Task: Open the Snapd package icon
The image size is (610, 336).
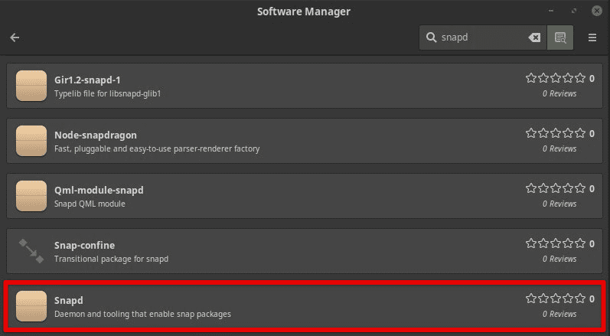Action: (x=31, y=306)
